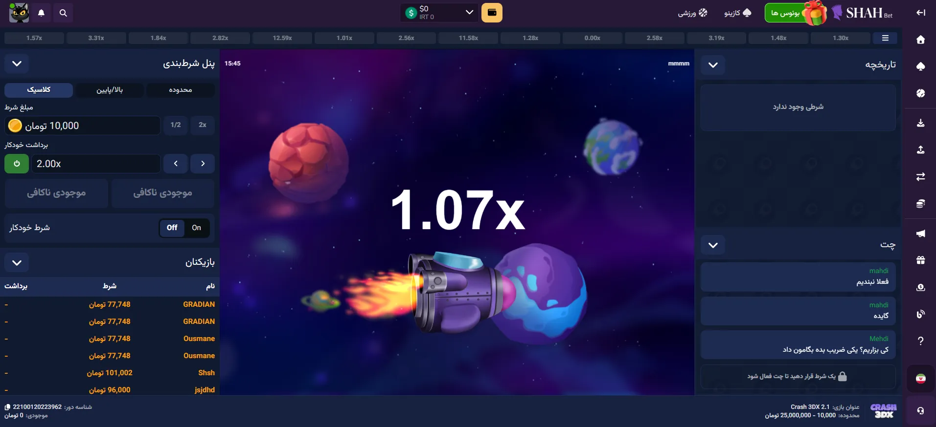Image resolution: width=936 pixels, height=427 pixels.
Task: Open the yellow wallet button
Action: (x=492, y=13)
